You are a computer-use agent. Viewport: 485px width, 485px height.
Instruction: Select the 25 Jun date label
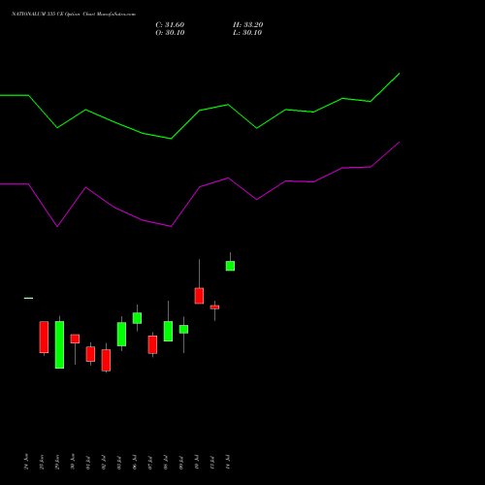click(x=42, y=462)
